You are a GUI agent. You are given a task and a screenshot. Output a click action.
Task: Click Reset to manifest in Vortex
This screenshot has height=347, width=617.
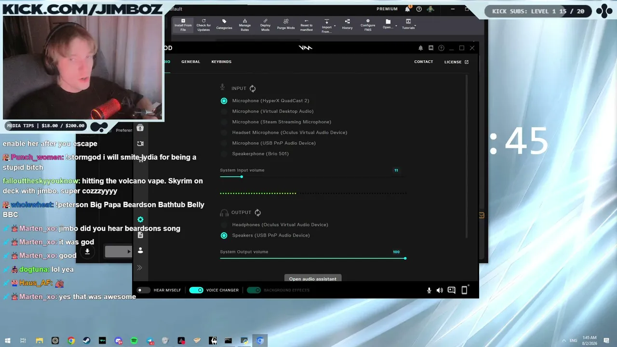pos(307,26)
